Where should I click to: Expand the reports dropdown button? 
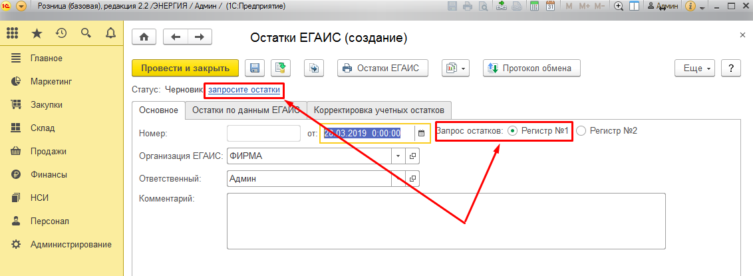click(x=455, y=68)
